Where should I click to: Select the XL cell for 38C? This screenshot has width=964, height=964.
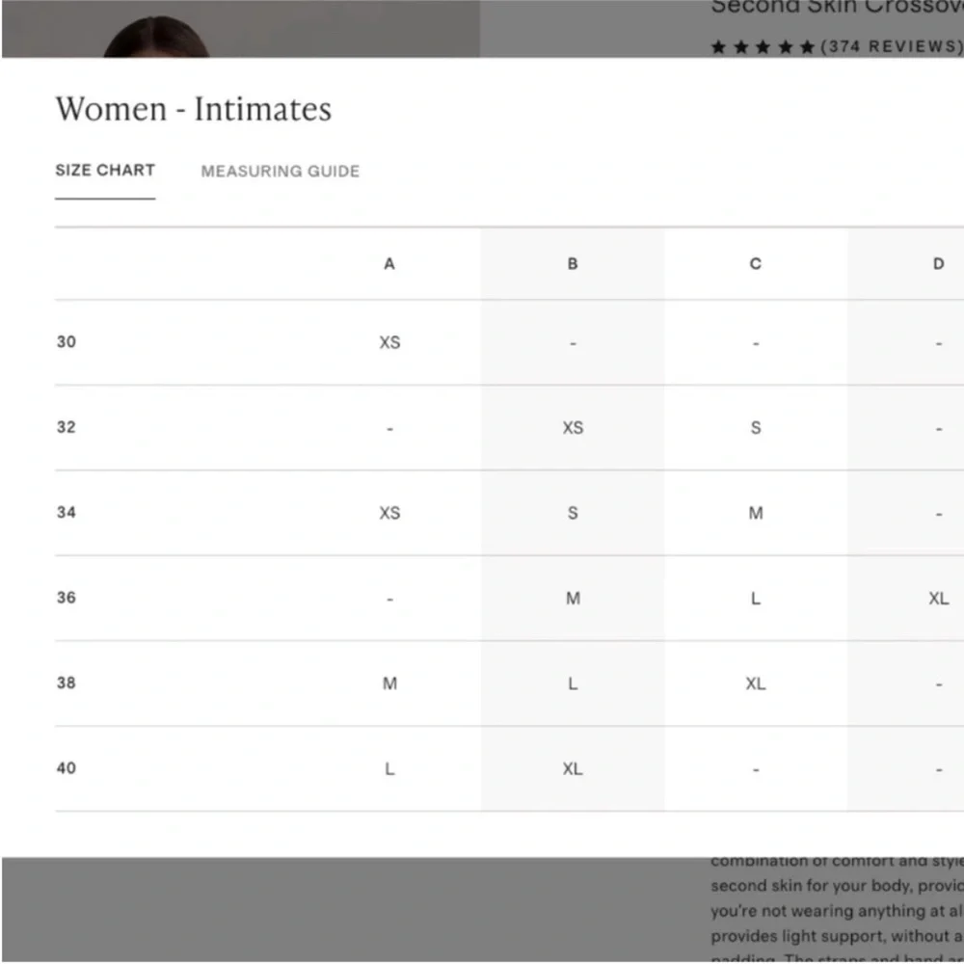756,683
